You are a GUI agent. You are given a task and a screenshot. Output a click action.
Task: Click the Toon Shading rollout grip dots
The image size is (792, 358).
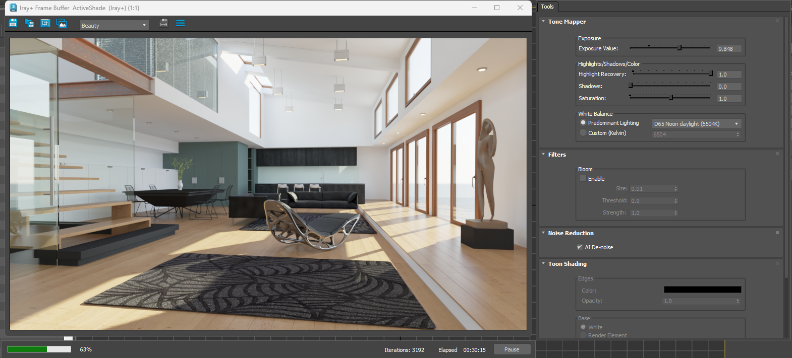click(777, 263)
